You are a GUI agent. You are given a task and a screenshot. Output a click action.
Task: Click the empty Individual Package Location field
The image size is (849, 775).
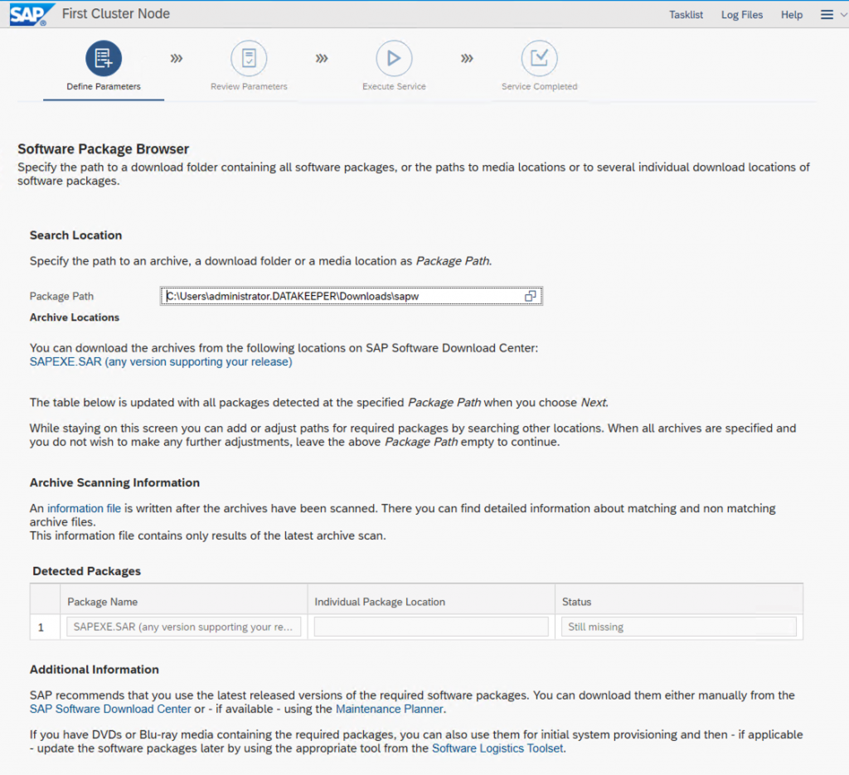pyautogui.click(x=431, y=627)
